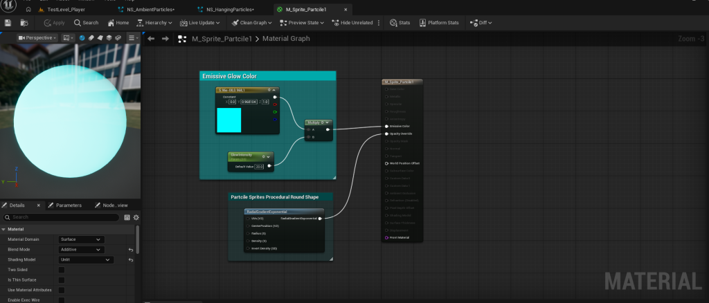709x303 pixels.
Task: Click the cyan color preview swatch
Action: pos(228,120)
